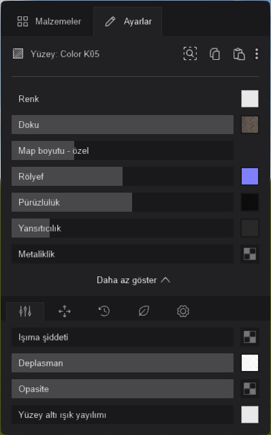This screenshot has height=435, width=271.
Task: Click the Opasite checkered map slot
Action: (250, 389)
